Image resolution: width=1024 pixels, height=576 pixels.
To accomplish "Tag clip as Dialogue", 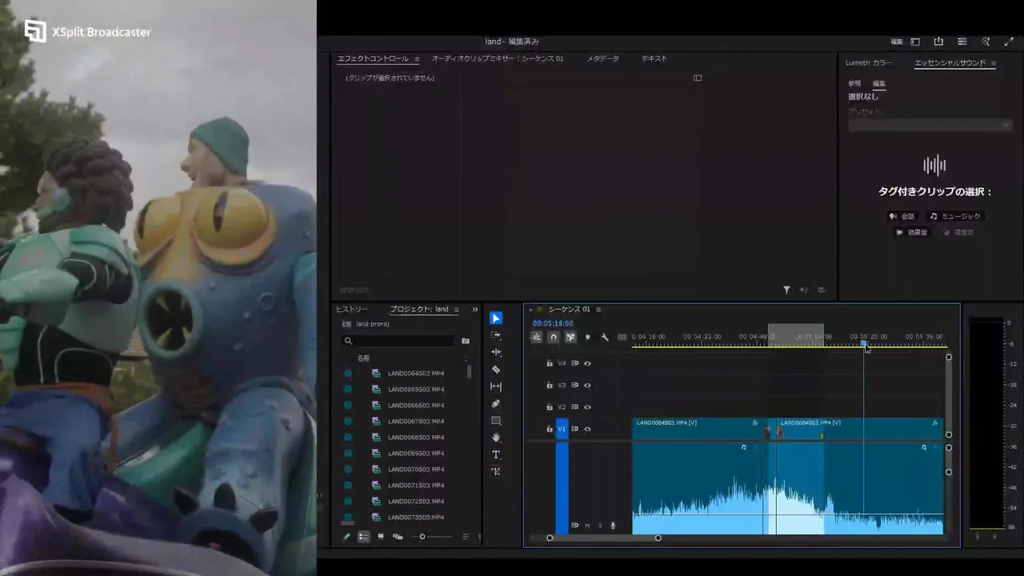I will click(x=902, y=216).
